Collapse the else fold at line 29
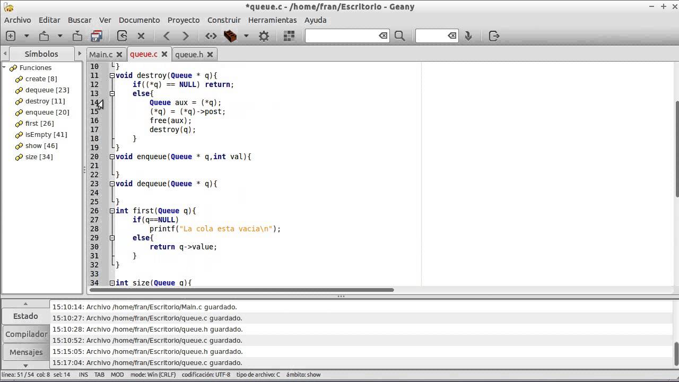 click(112, 238)
